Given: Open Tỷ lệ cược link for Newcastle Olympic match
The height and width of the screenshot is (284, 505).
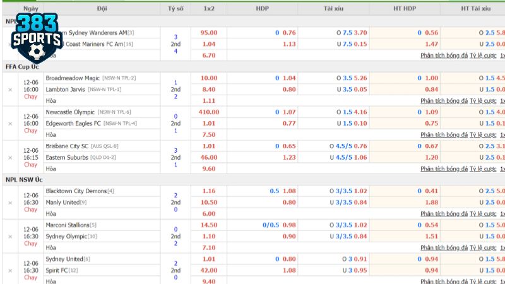Looking at the screenshot, I should coord(483,134).
